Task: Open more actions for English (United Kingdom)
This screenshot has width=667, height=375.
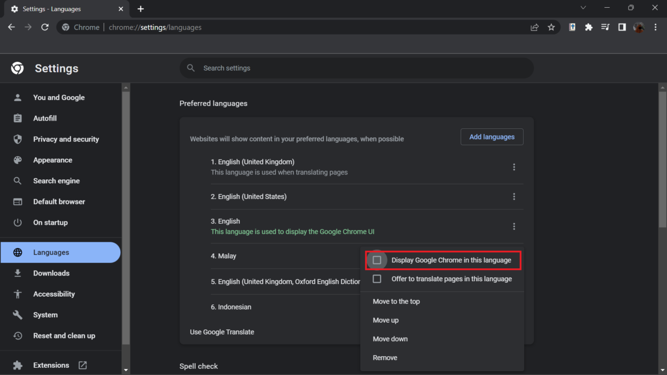Action: click(514, 167)
